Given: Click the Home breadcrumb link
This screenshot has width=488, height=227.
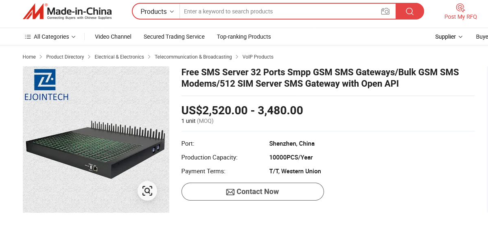Looking at the screenshot, I should point(29,57).
